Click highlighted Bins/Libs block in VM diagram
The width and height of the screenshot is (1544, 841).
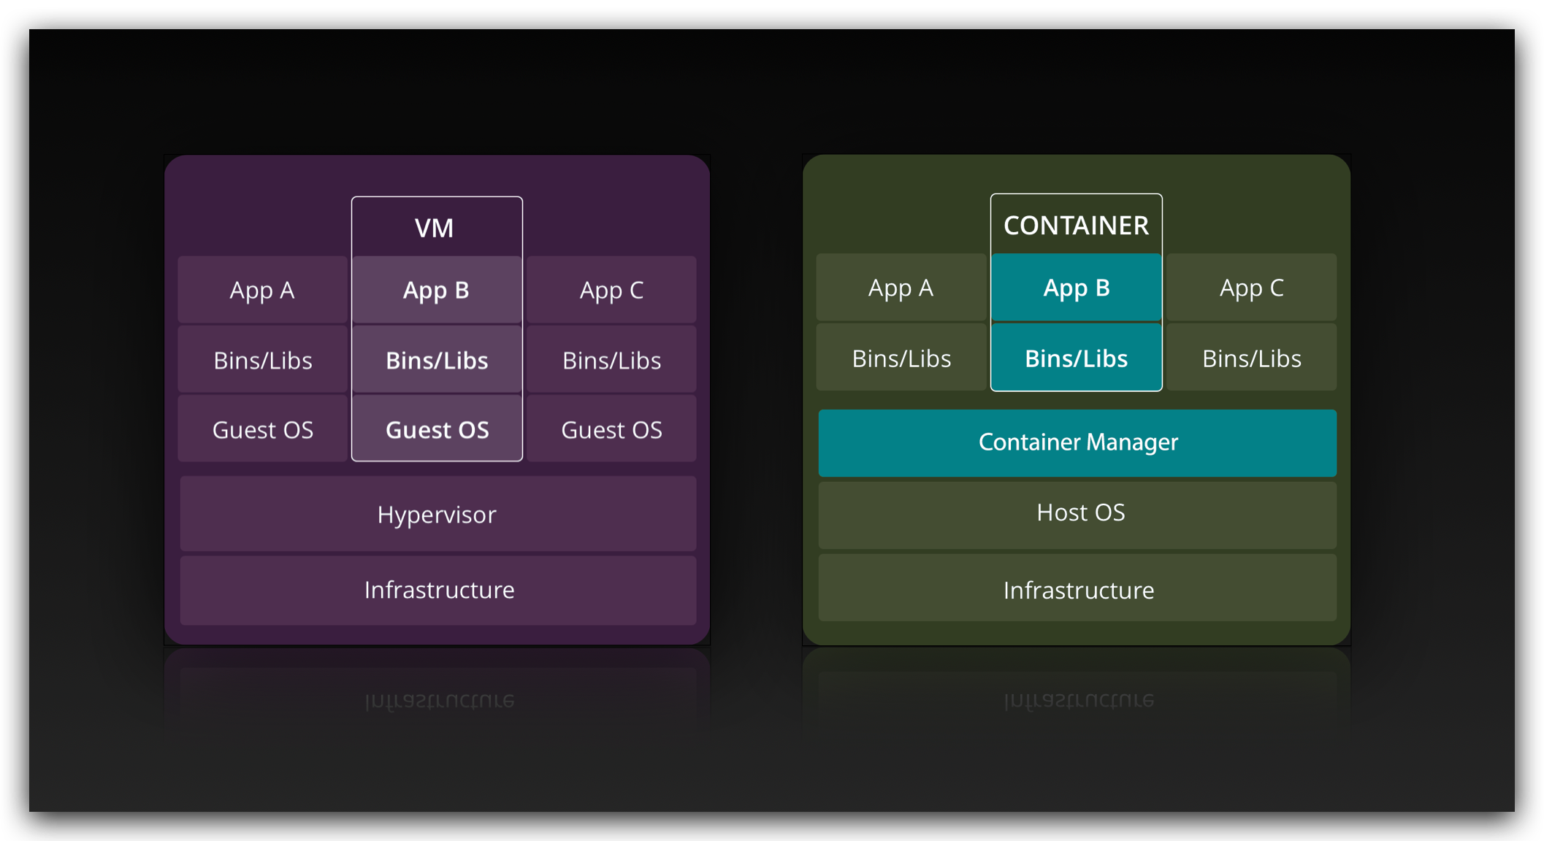click(x=437, y=360)
